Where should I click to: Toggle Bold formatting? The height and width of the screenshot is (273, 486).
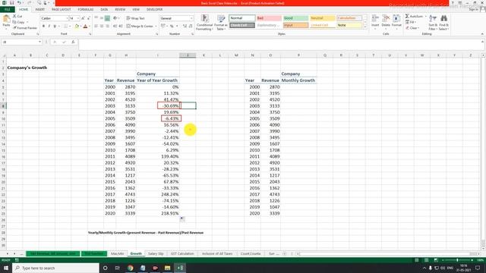coord(43,27)
